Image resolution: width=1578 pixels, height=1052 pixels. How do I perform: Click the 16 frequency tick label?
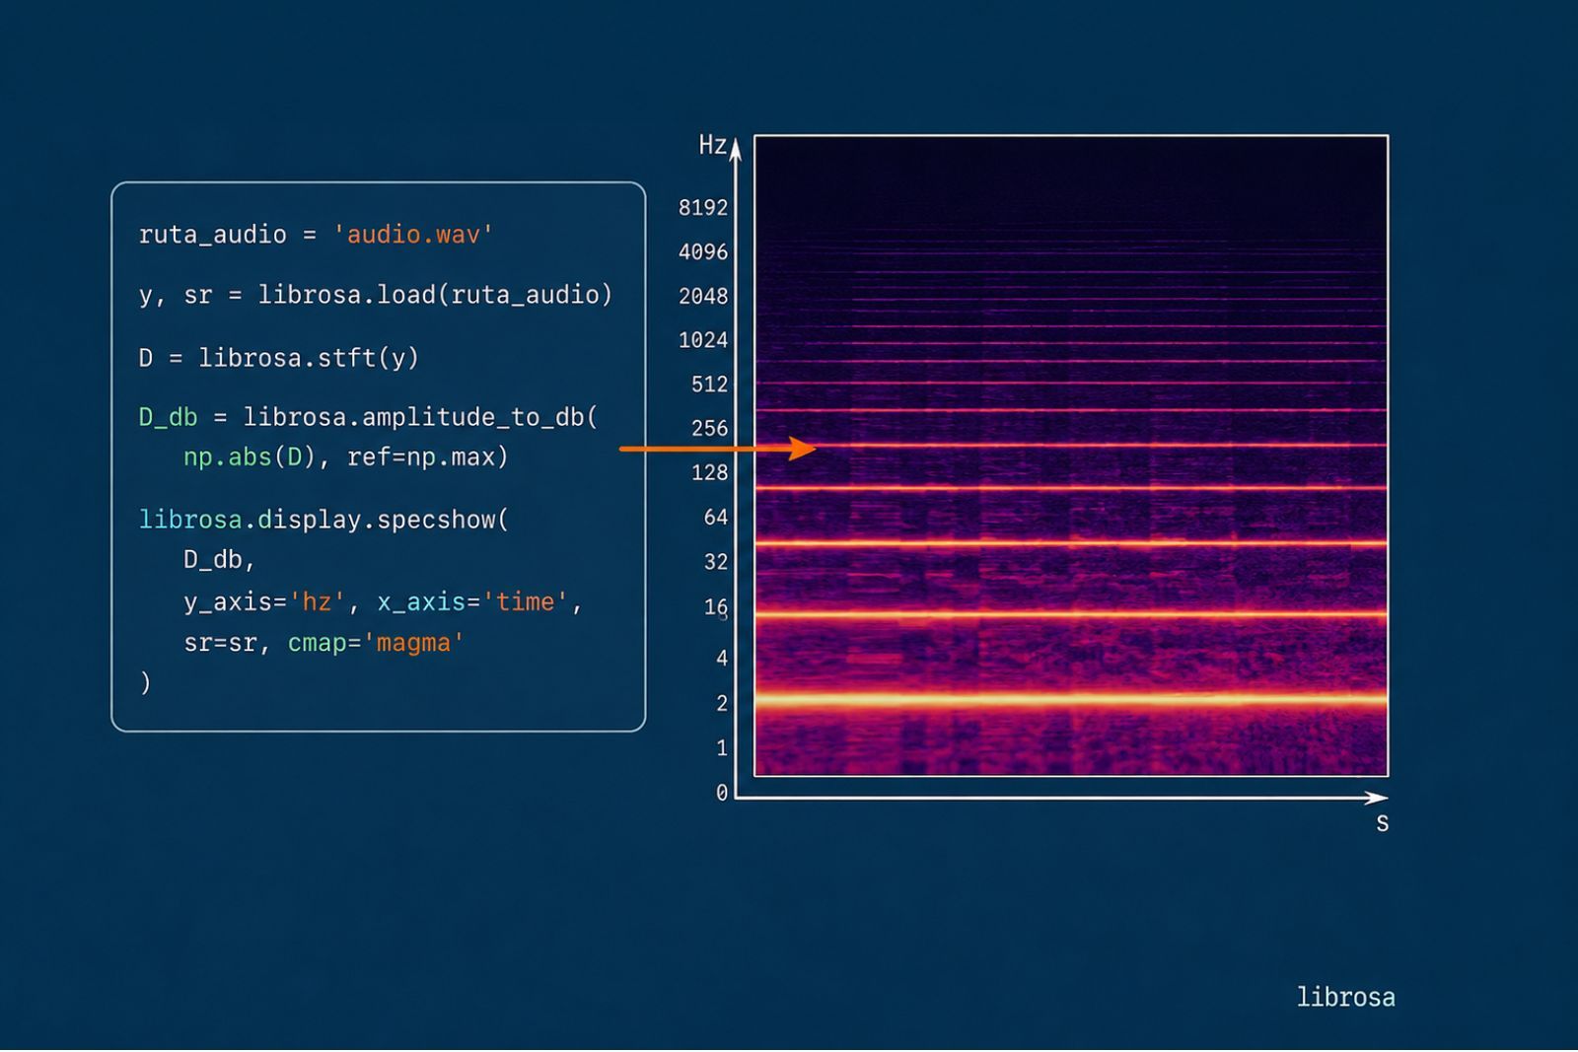[x=716, y=607]
